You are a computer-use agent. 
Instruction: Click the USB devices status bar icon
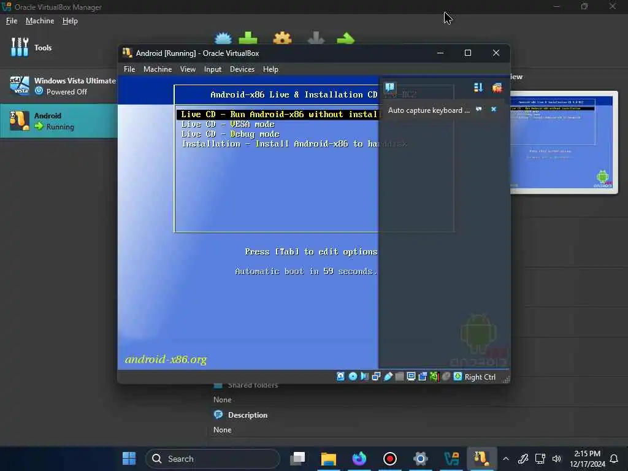click(388, 377)
